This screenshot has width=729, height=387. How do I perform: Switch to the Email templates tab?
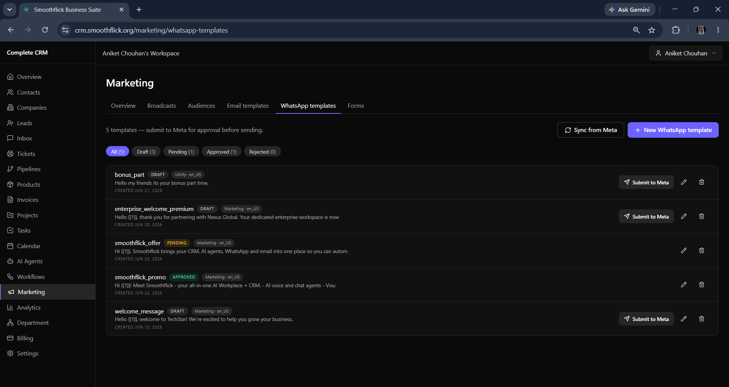click(x=248, y=106)
